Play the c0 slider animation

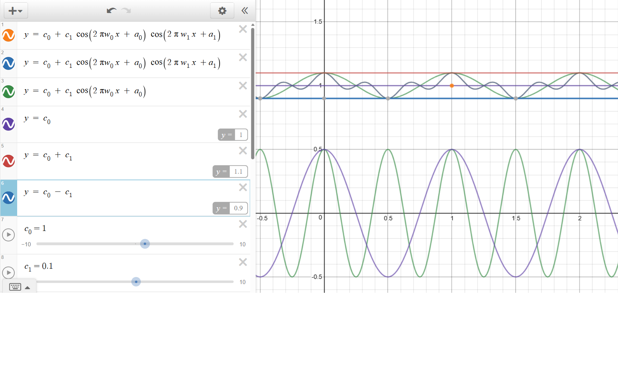click(x=8, y=234)
